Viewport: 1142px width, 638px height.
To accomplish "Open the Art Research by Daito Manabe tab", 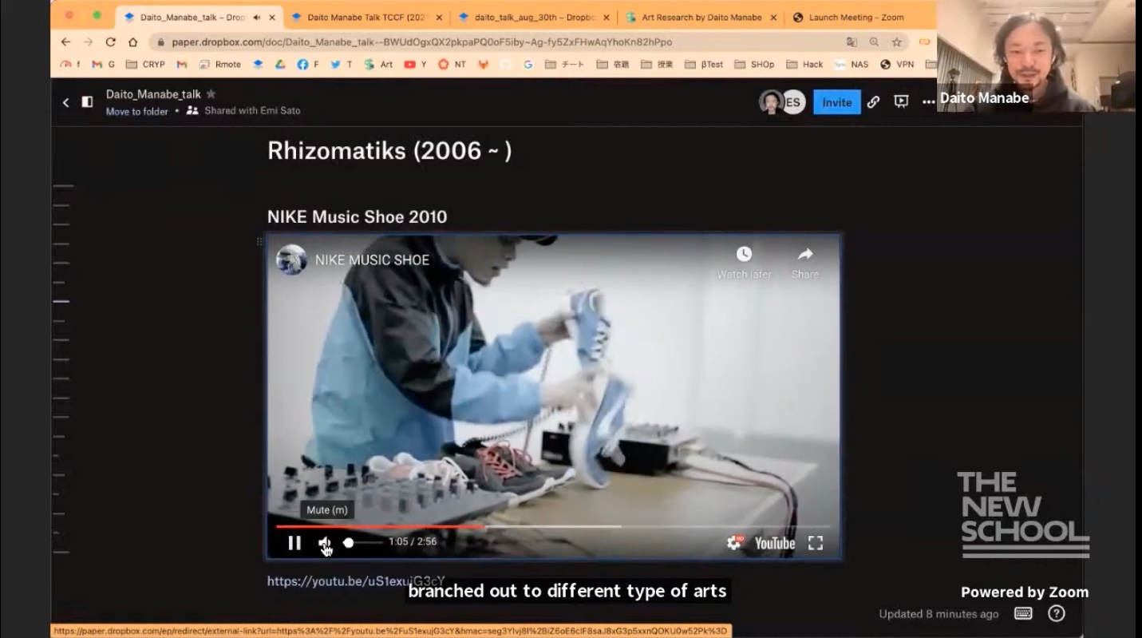I will coord(701,17).
